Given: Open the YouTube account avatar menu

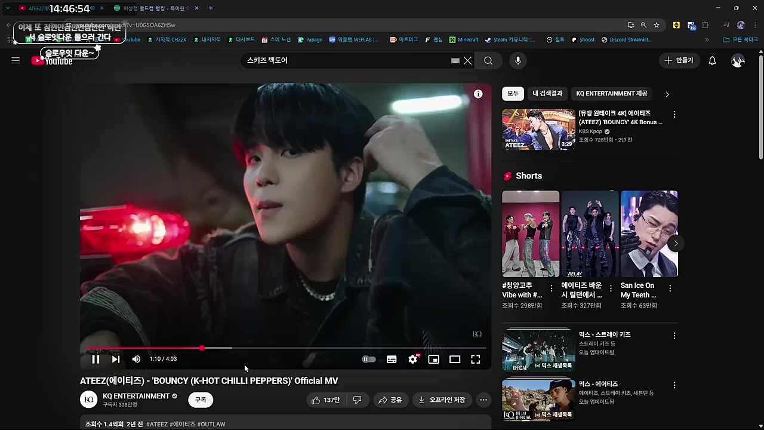Looking at the screenshot, I should point(738,60).
